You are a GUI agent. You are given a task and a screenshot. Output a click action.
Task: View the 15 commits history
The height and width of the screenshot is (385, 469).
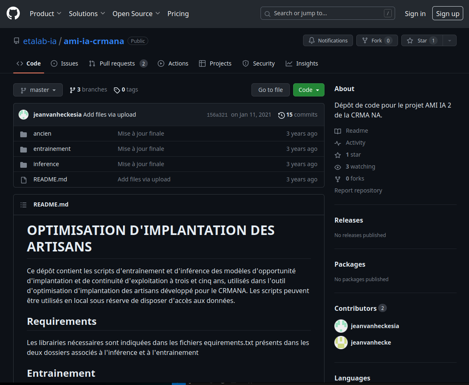298,115
